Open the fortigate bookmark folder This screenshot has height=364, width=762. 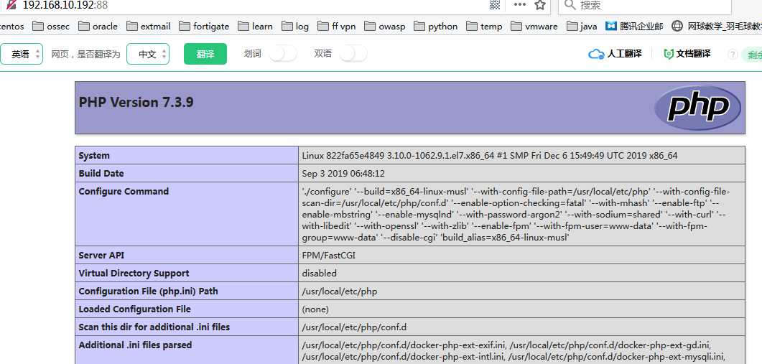click(x=204, y=27)
